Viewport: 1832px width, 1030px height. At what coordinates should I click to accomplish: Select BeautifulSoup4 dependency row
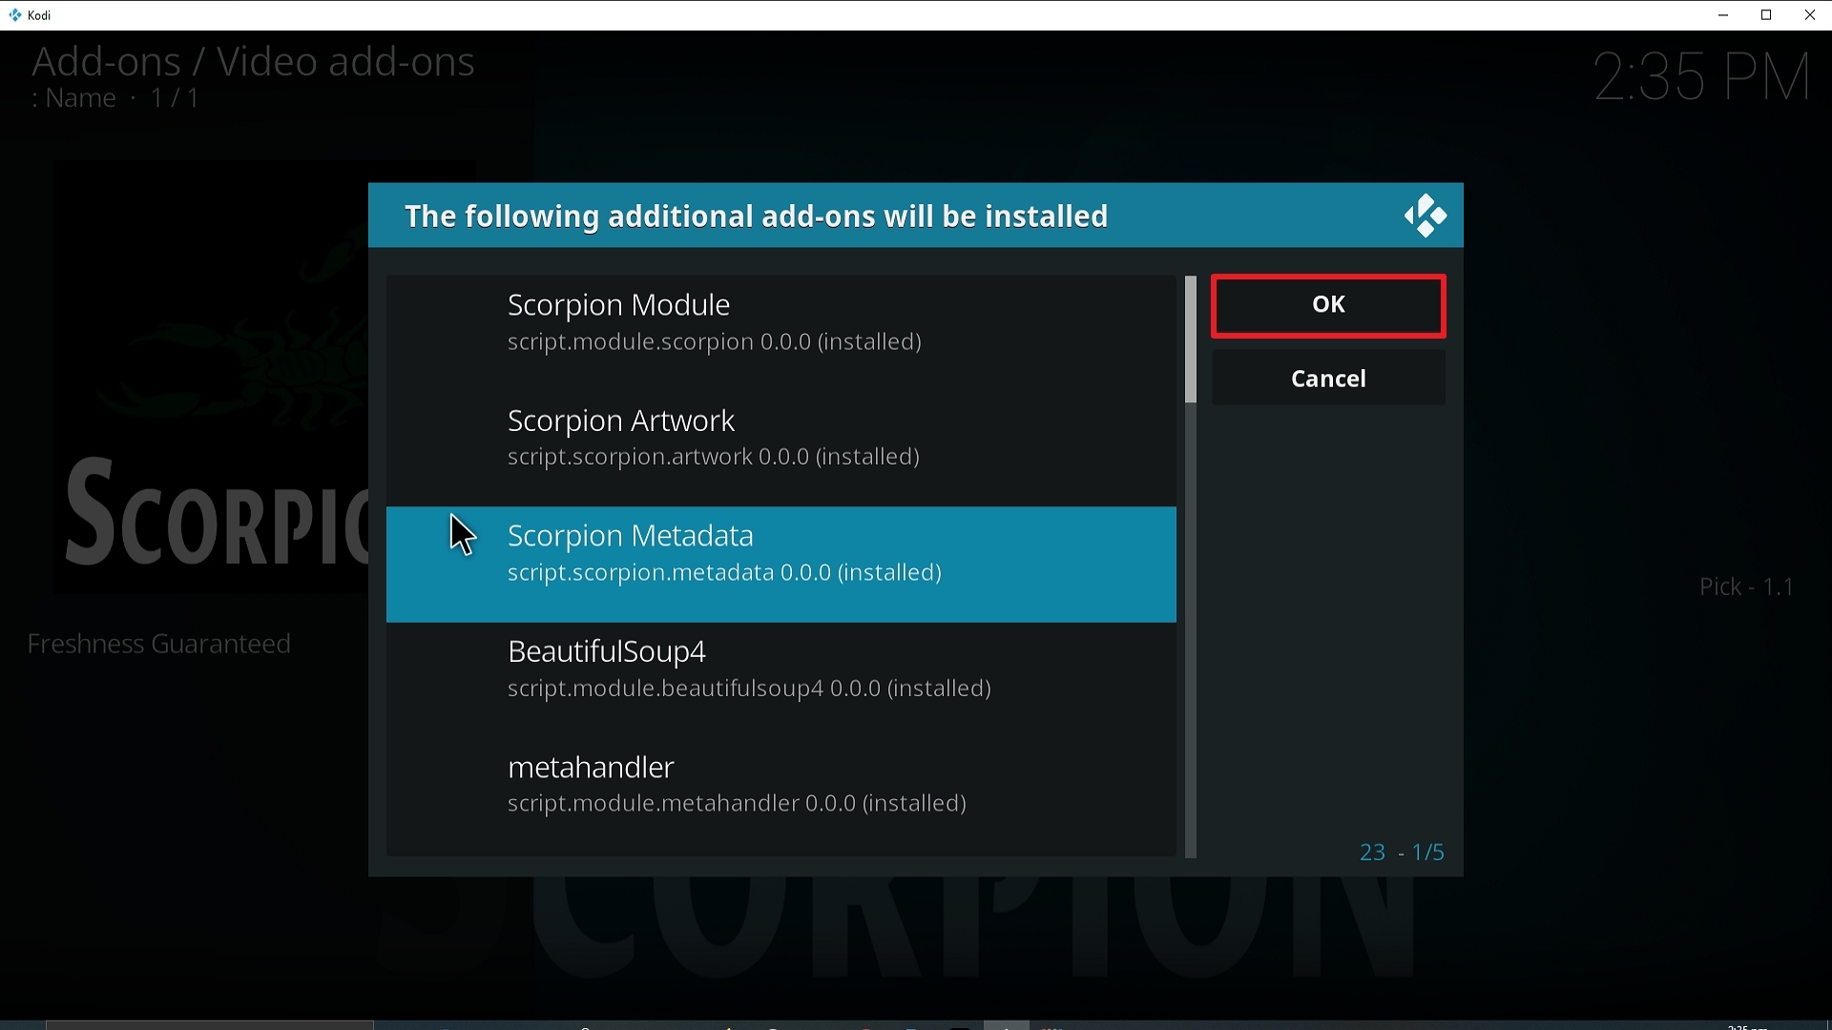click(781, 680)
